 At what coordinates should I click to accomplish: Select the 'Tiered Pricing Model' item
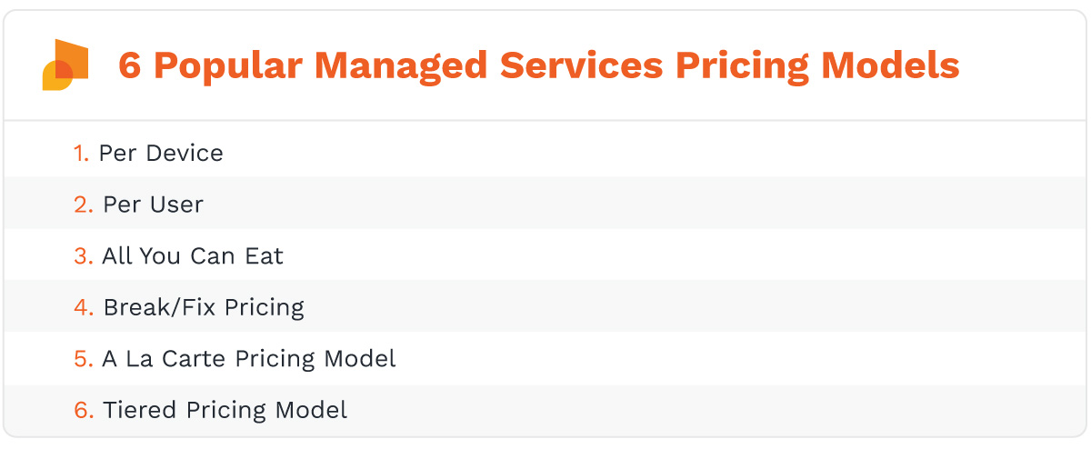point(225,410)
